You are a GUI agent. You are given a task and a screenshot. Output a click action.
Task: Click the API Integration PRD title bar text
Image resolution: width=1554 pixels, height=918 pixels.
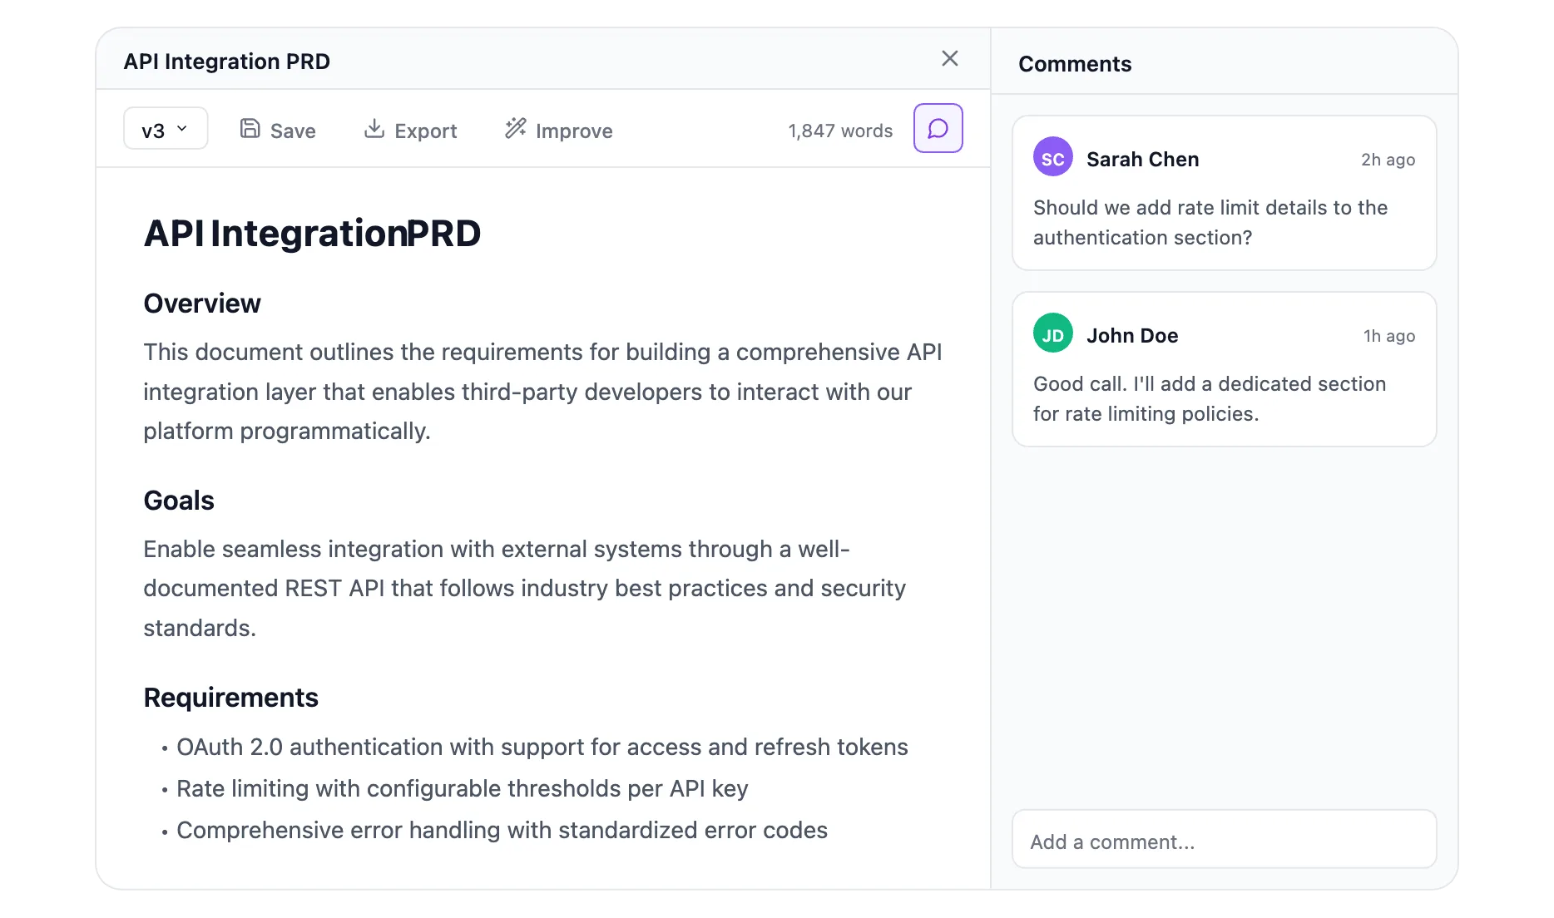226,61
